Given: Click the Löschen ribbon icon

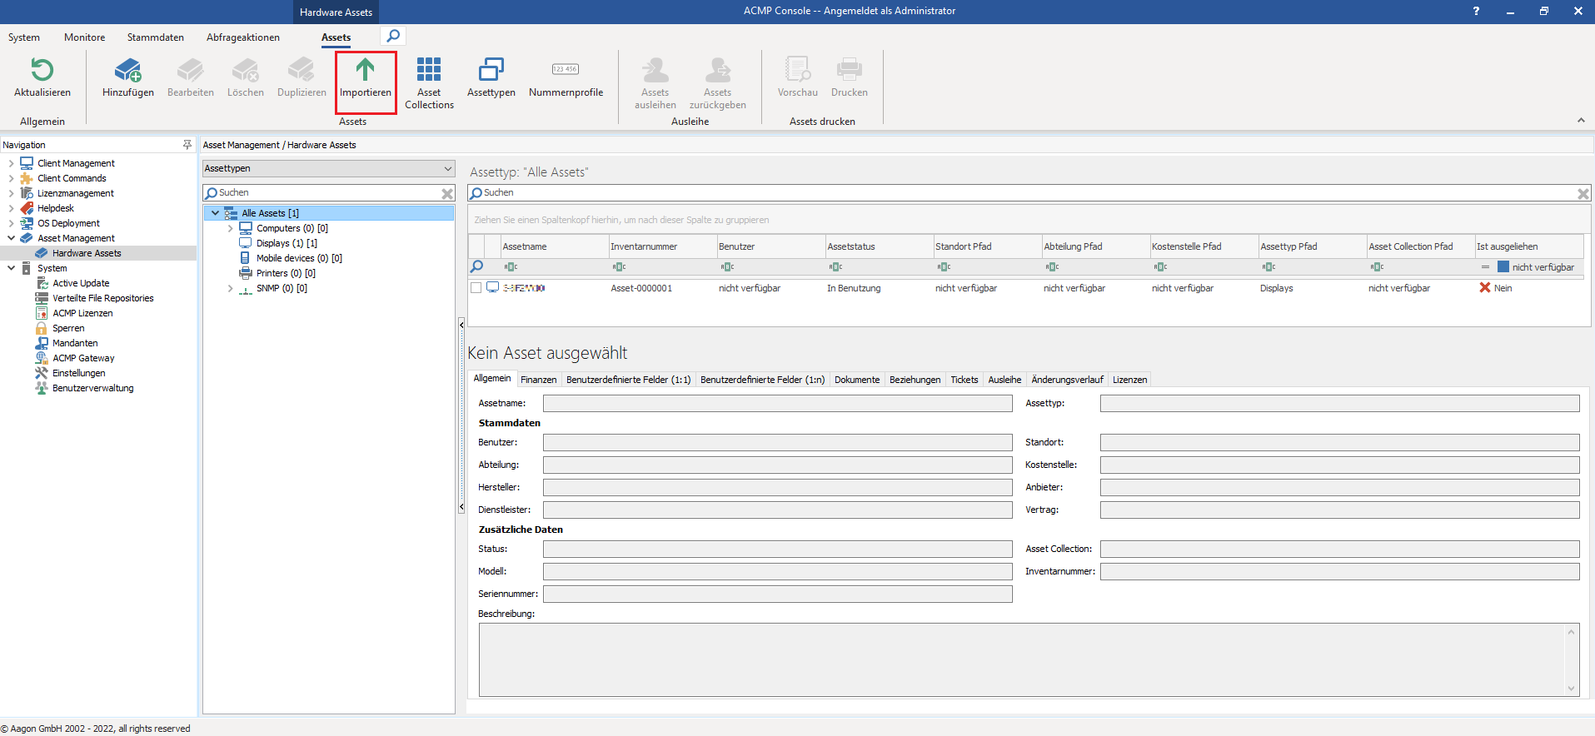Looking at the screenshot, I should tap(246, 69).
